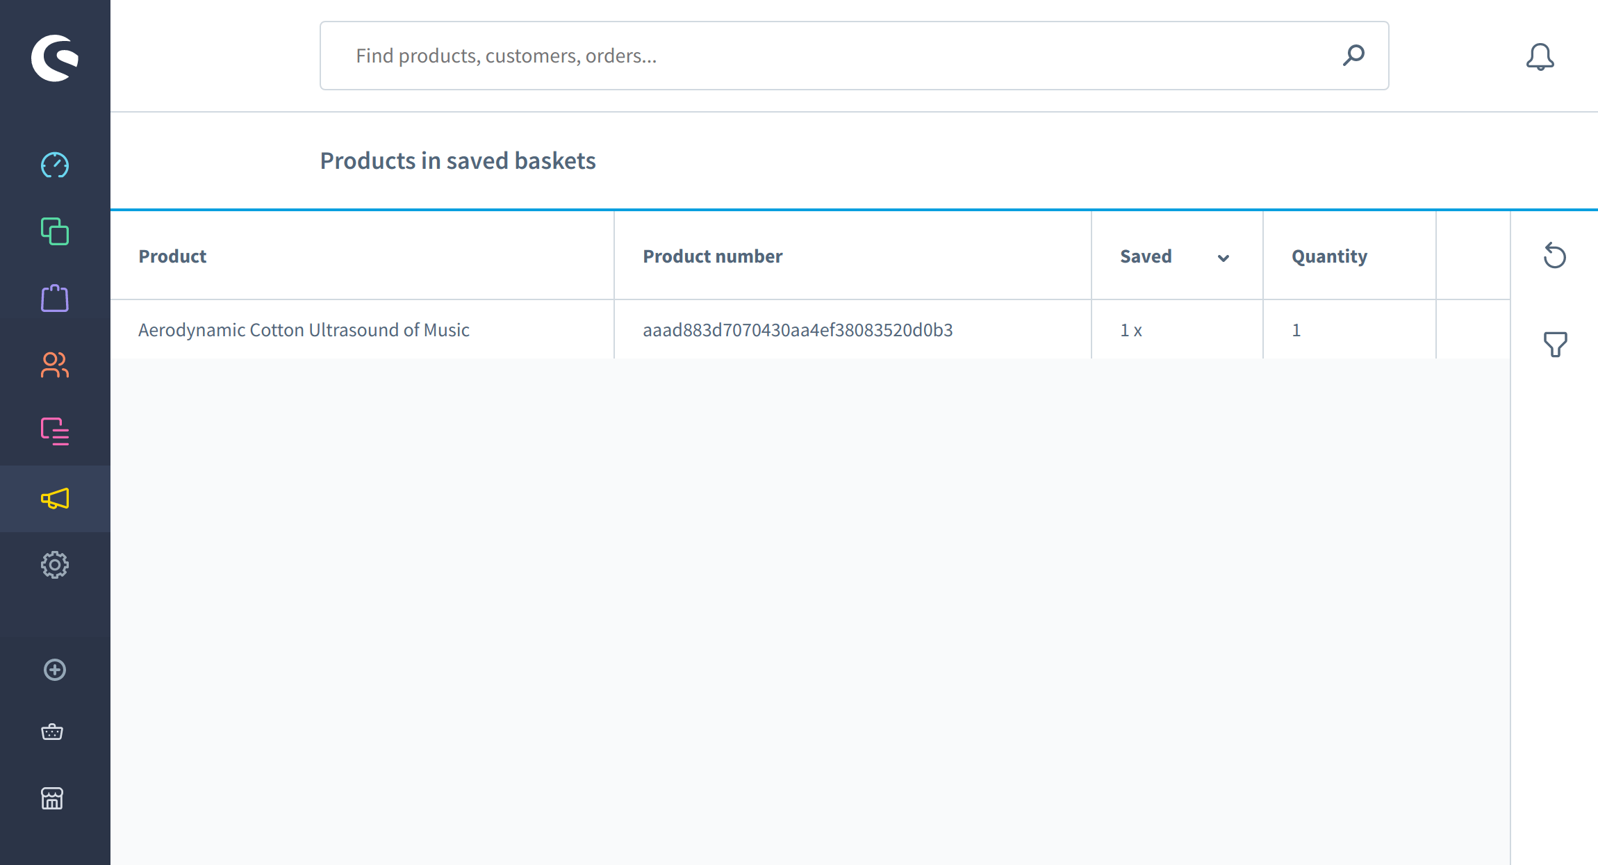Open the Settings gear icon
This screenshot has width=1598, height=865.
coord(55,565)
